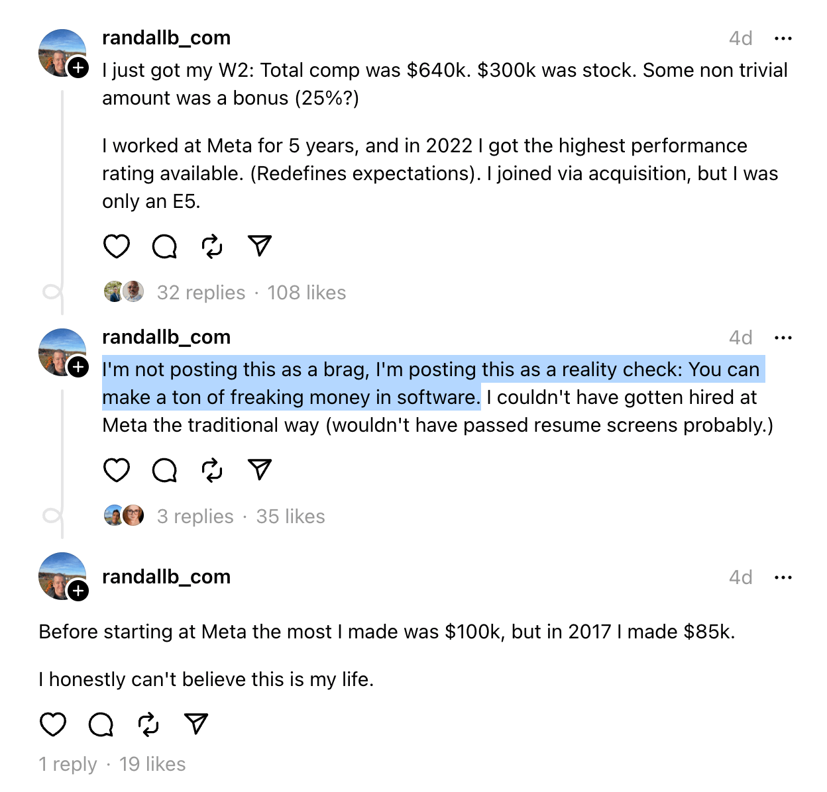Repost the third post about 2017 salary
The image size is (827, 792).
[x=148, y=724]
